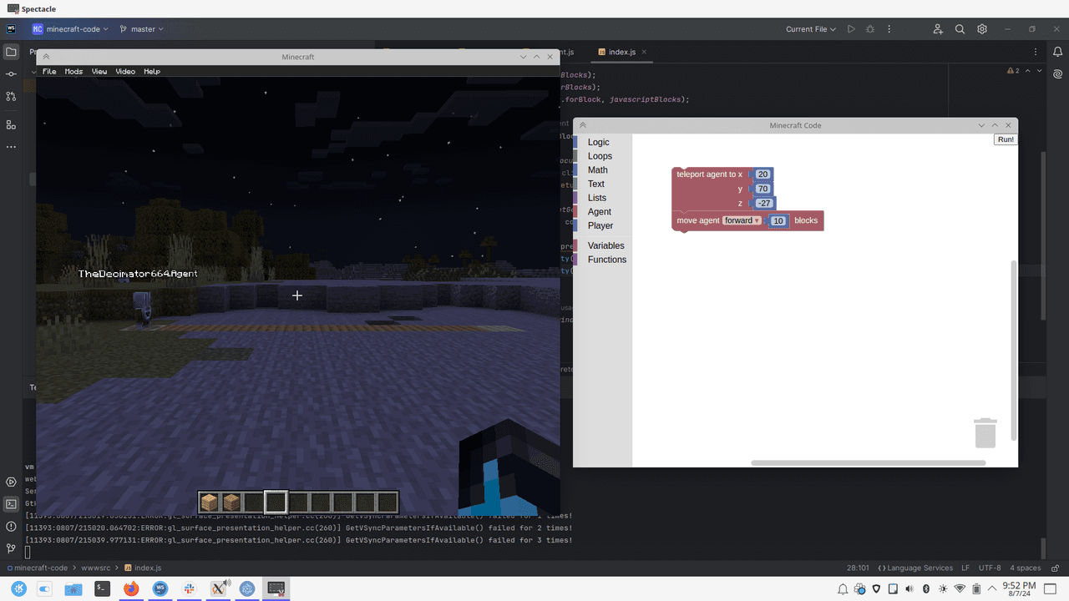
Task: Click the Blockly workspace vertical scrollbar
Action: coord(1014,351)
